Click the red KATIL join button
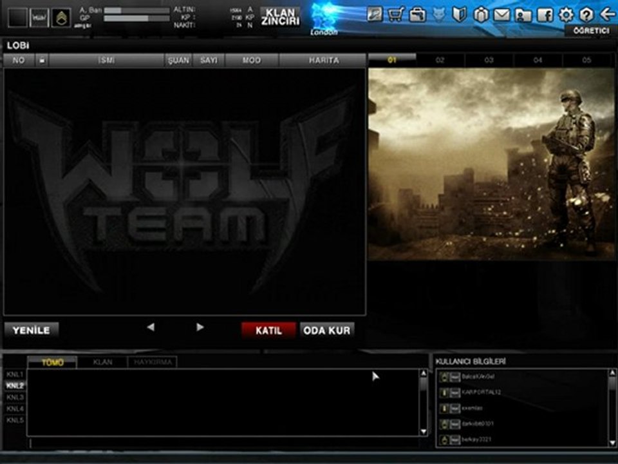Screen dimensions: 618x464 tap(268, 330)
